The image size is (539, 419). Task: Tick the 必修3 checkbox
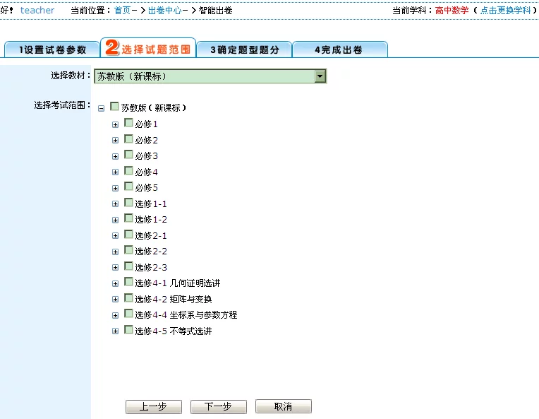pos(128,154)
